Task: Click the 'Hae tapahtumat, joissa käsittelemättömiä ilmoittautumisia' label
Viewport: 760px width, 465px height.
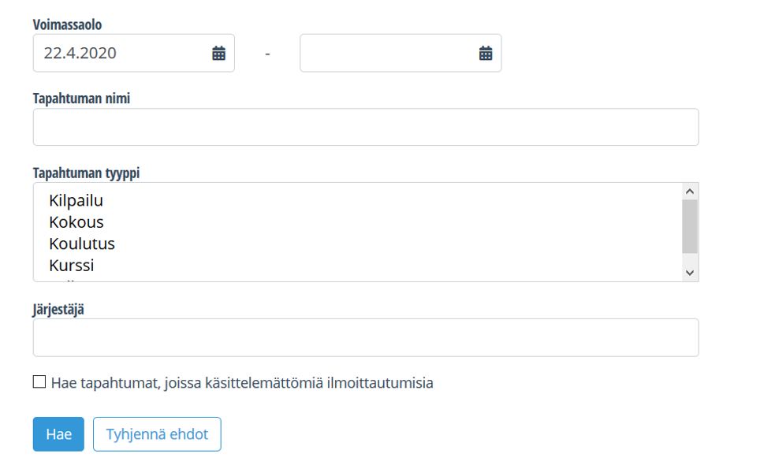Action: click(x=242, y=383)
